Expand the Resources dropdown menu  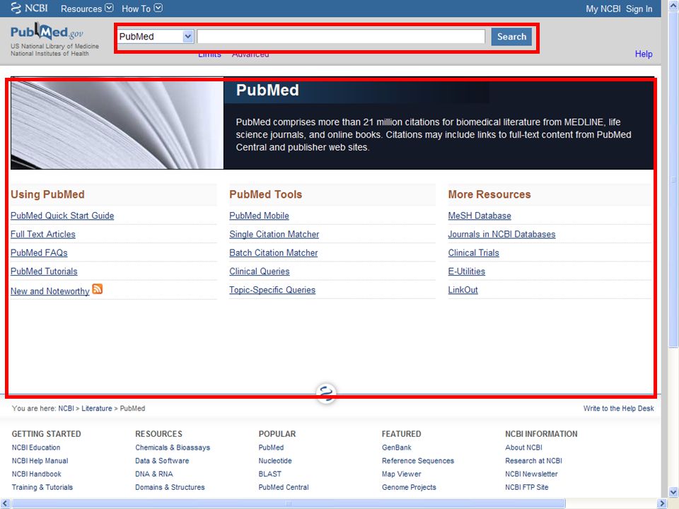click(x=87, y=8)
